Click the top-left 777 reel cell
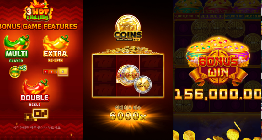Image resolution: width=262 pixels, height=140 pixels. point(104,62)
